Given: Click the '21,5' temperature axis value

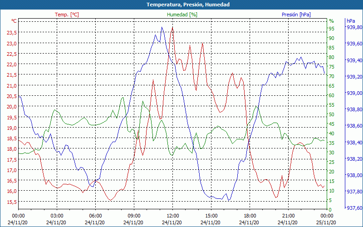Looking at the screenshot, I should (12, 75).
